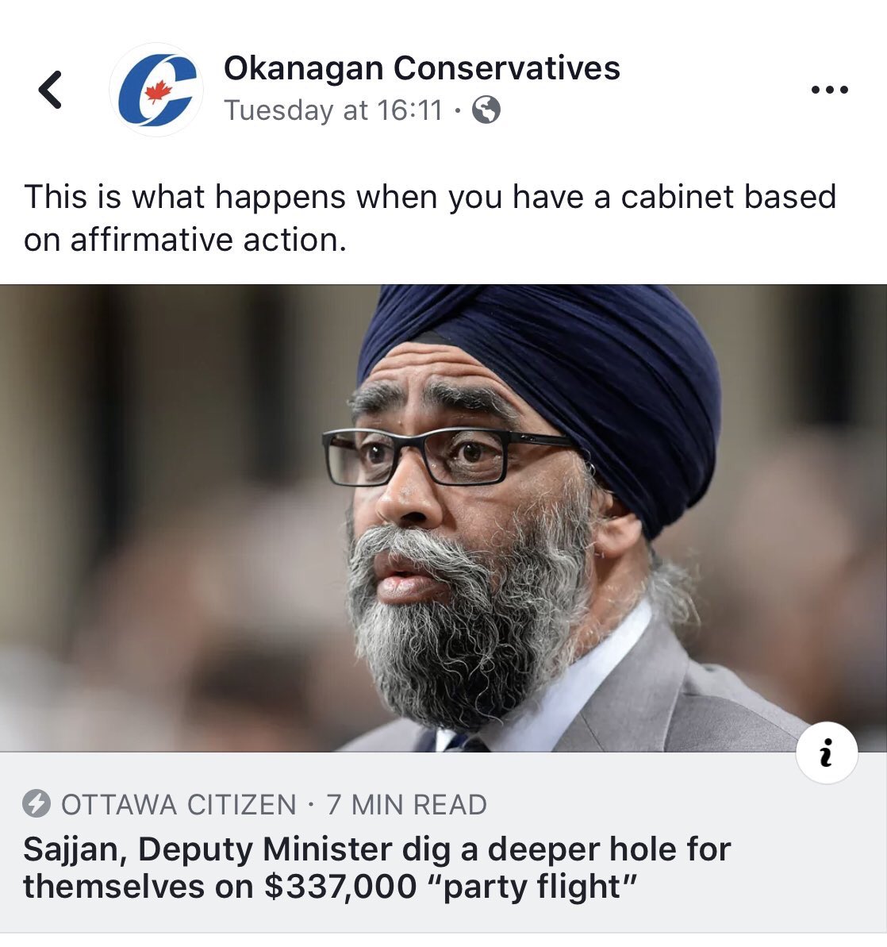This screenshot has height=947, width=887.
Task: Open the Tuesday at 16:11 timestamp
Action: (x=333, y=110)
